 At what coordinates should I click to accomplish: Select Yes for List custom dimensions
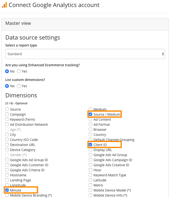[19, 86]
